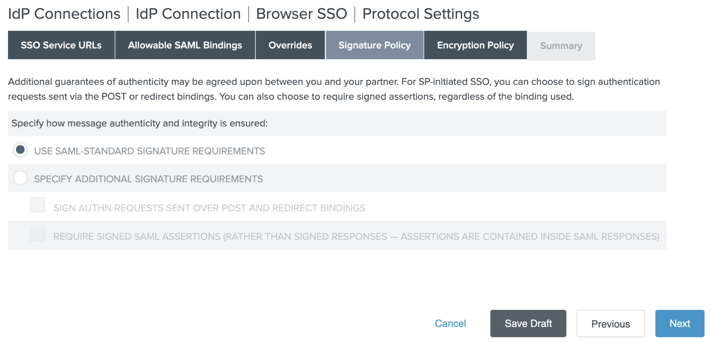Jump to the Summary tab
Image resolution: width=710 pixels, height=343 pixels.
coord(561,46)
